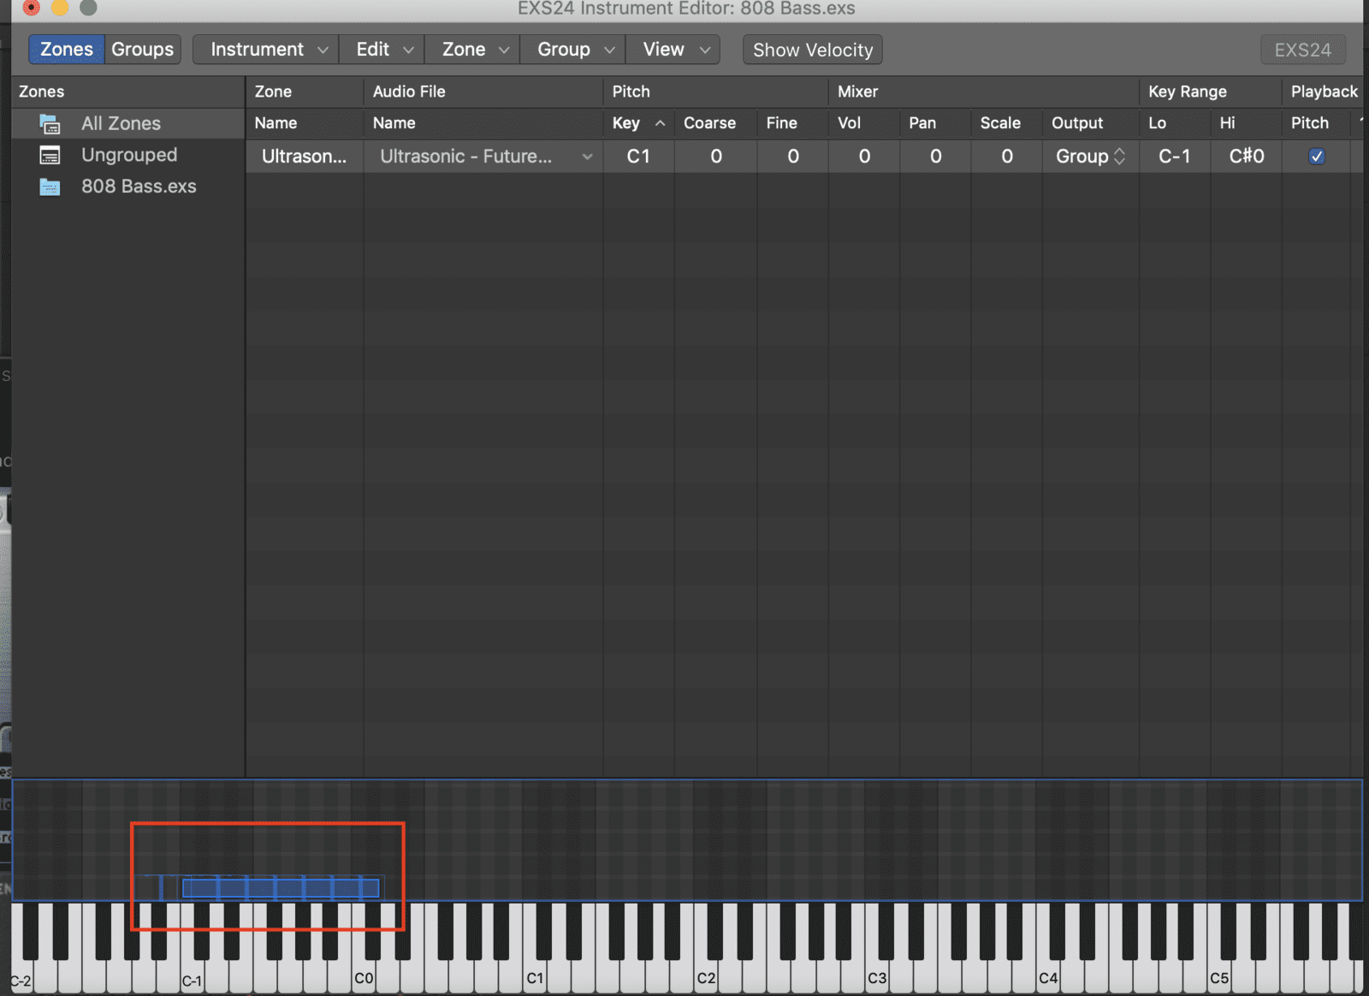Switch to the Zones view
The height and width of the screenshot is (996, 1369).
(67, 50)
